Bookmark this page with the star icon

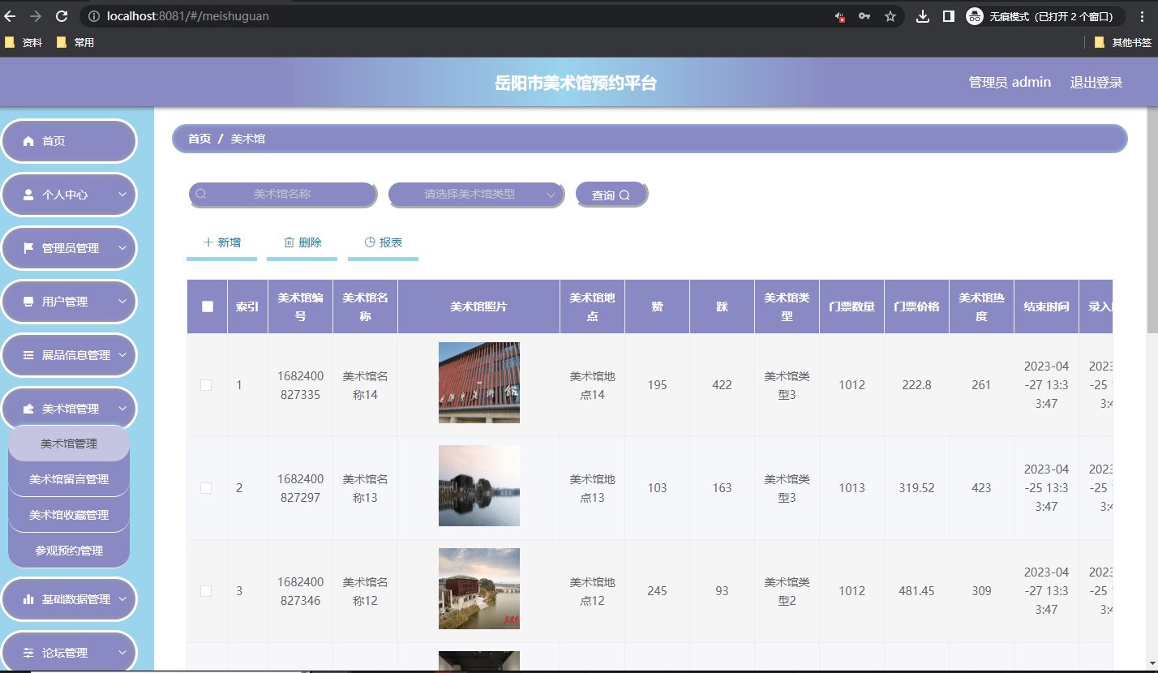(x=890, y=16)
